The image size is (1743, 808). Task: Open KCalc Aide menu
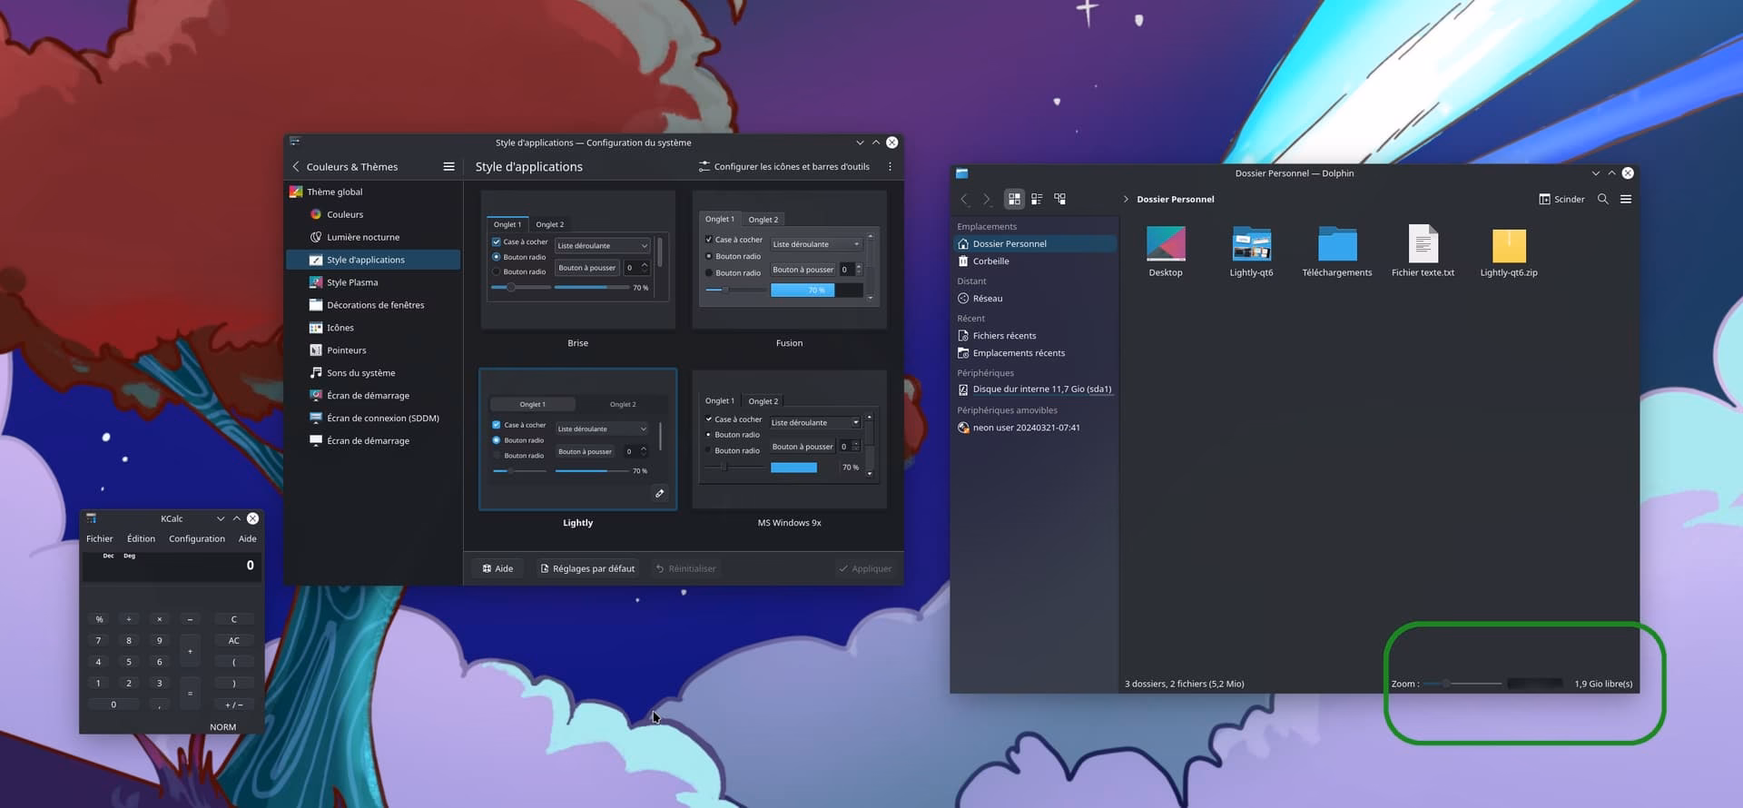pyautogui.click(x=248, y=539)
